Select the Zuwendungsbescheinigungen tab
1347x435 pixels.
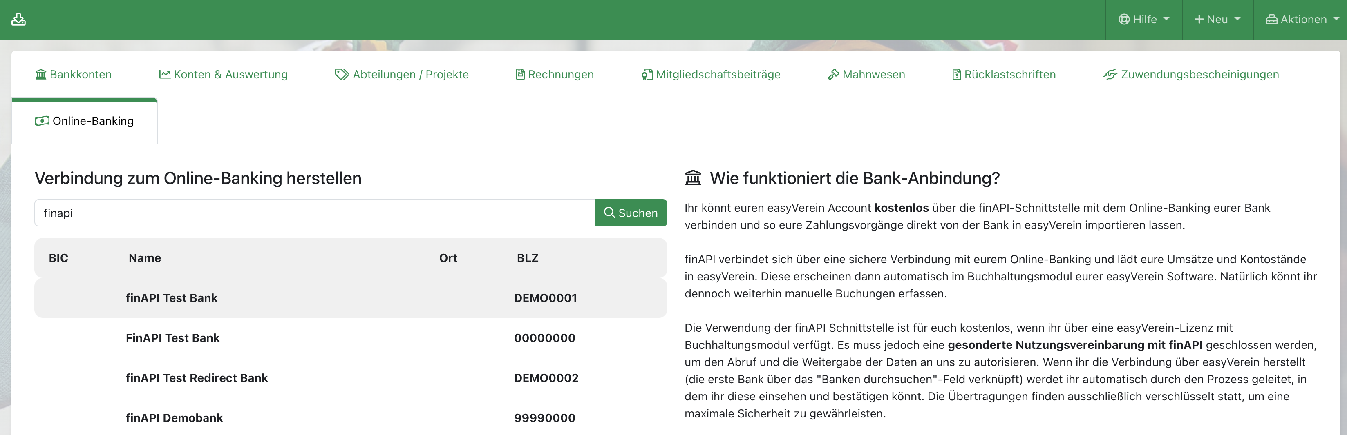[1191, 74]
